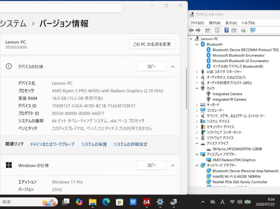Screen dimensions: 280x209
Task: Select Bluetooth Device (Personal Area Network)
Action: [x=246, y=171]
